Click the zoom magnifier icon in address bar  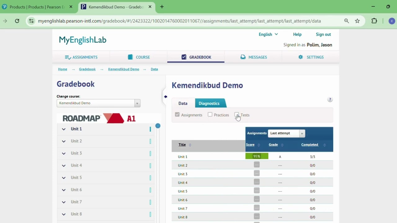346,21
